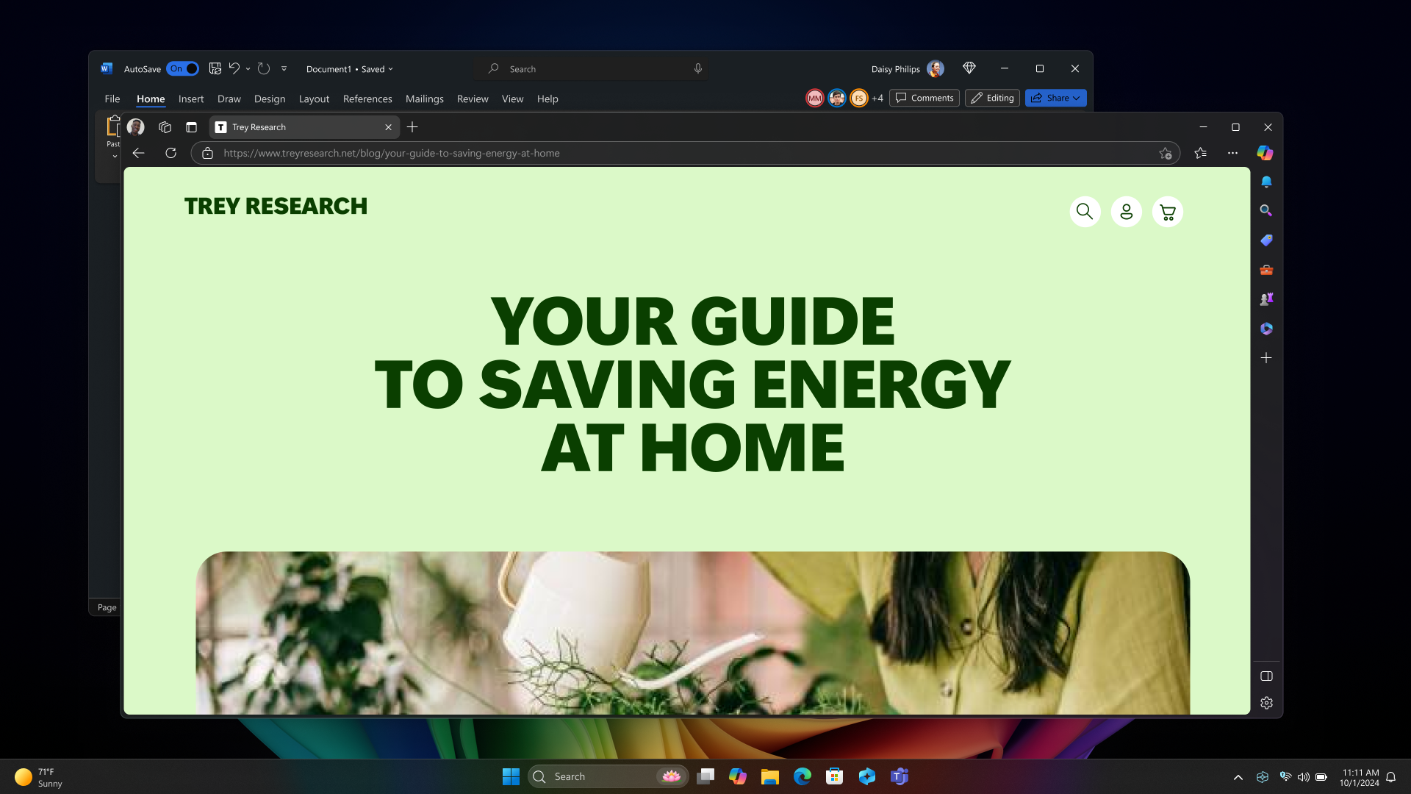
Task: Expand the Share button dropdown arrow
Action: tap(1077, 98)
